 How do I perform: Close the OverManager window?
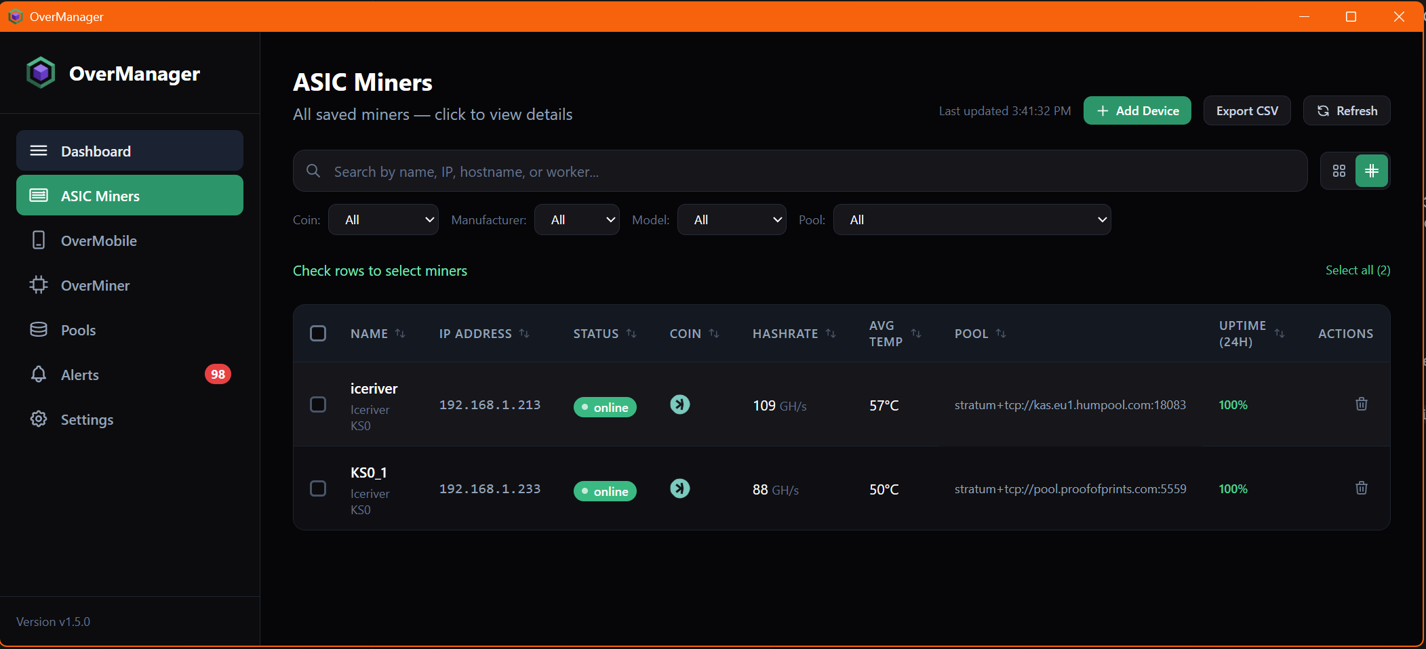click(1399, 16)
